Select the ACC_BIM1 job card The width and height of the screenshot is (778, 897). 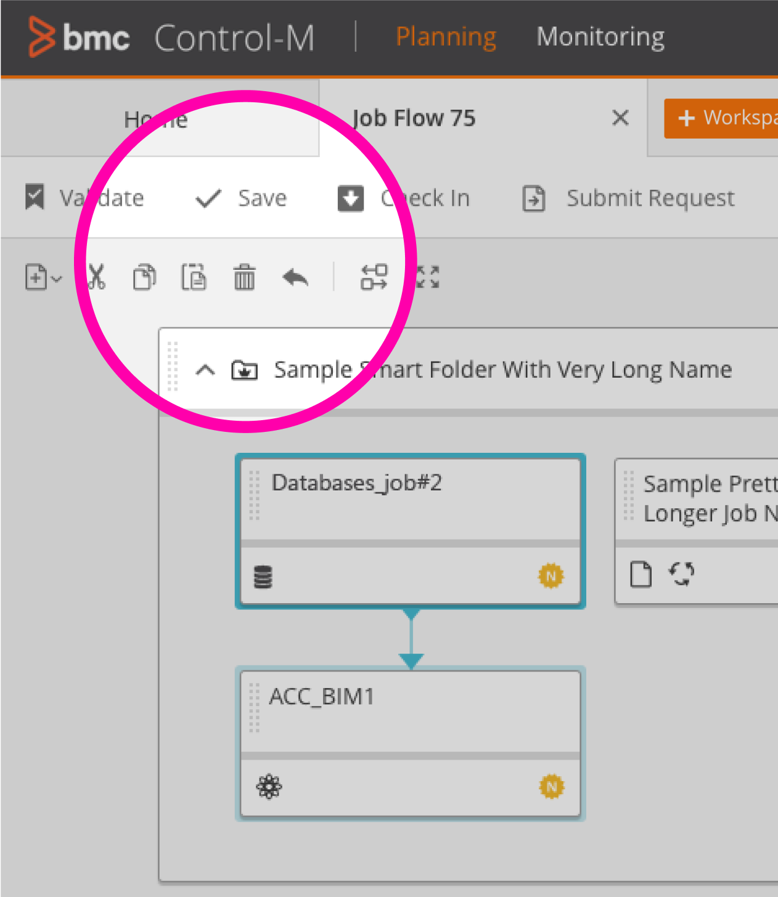[411, 744]
